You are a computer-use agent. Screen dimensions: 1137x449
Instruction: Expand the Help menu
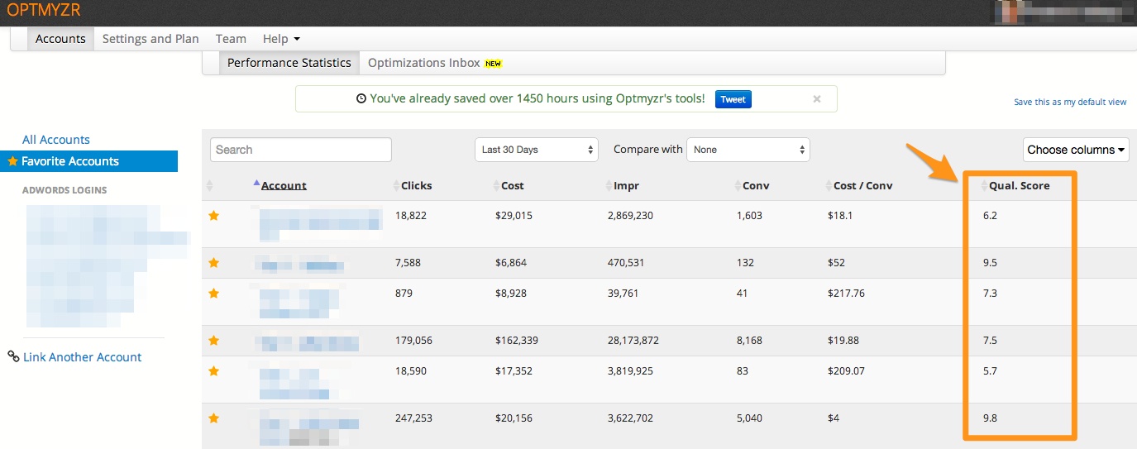tap(281, 39)
